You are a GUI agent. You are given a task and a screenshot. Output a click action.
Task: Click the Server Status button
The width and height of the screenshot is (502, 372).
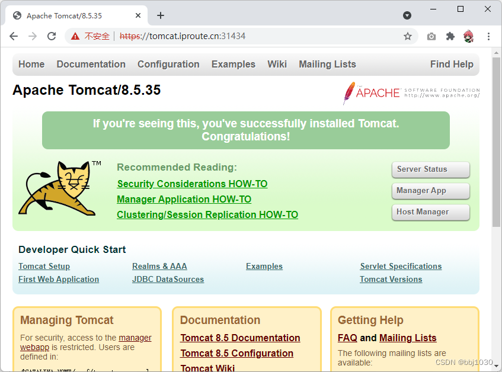431,169
